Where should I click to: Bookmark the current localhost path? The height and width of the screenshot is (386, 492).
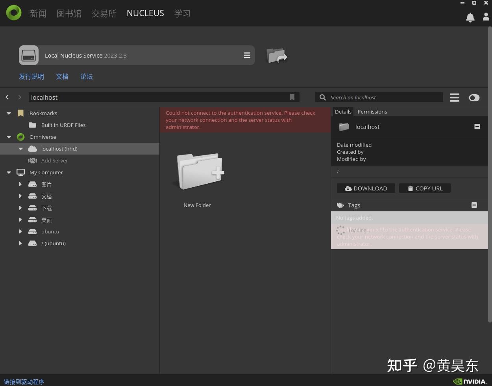click(292, 97)
